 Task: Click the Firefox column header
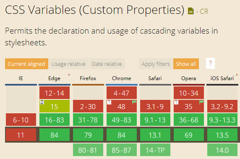(88, 78)
